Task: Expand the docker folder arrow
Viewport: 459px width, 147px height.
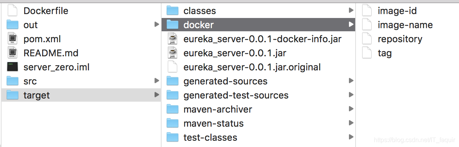Action: click(x=351, y=25)
